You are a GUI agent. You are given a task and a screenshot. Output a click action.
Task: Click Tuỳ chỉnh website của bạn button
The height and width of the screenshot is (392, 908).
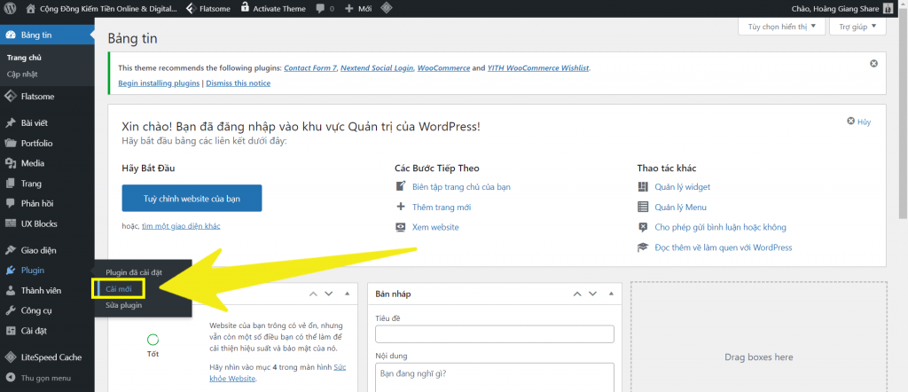(192, 198)
